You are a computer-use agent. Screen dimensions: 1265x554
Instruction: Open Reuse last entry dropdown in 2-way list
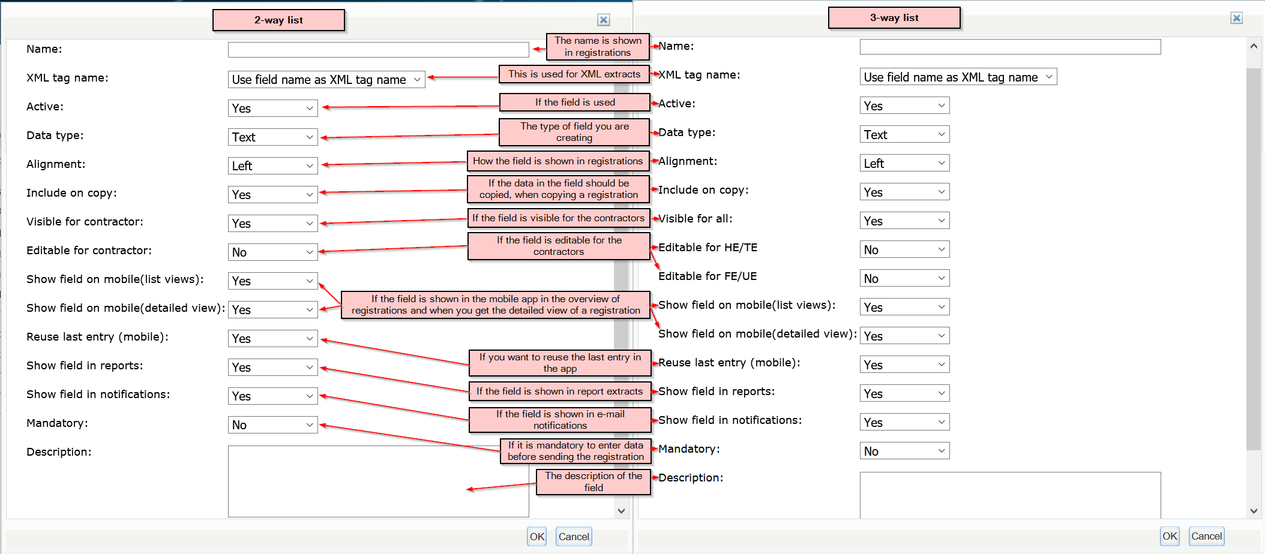pos(273,339)
